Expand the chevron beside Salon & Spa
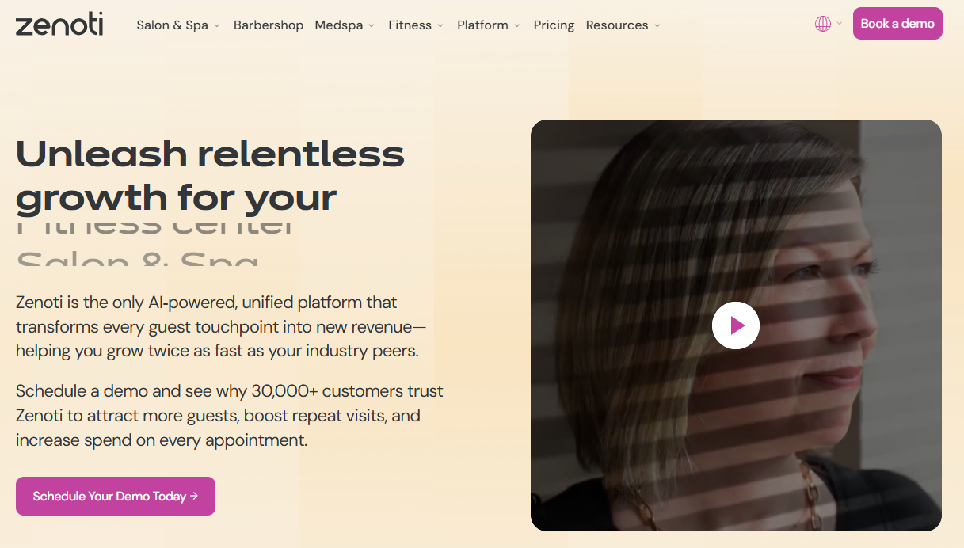The width and height of the screenshot is (964, 548). click(x=217, y=26)
